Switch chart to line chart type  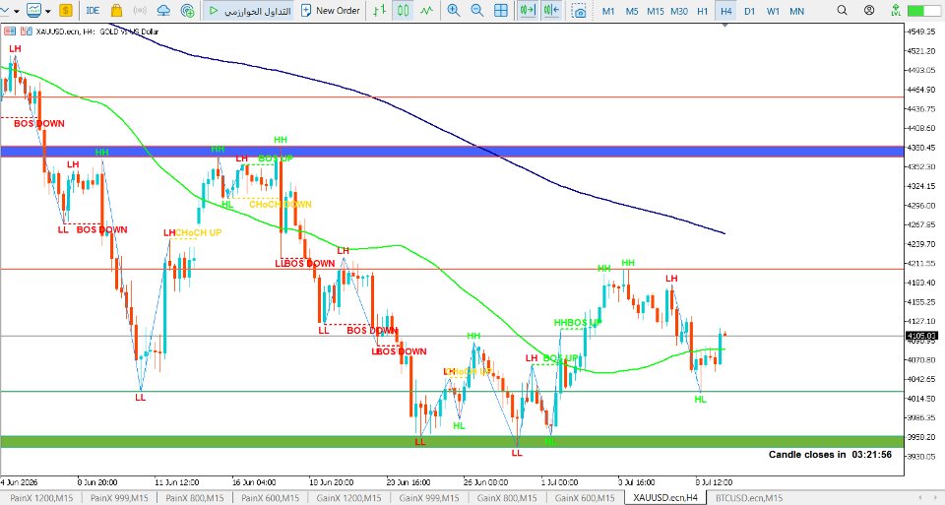[x=426, y=10]
